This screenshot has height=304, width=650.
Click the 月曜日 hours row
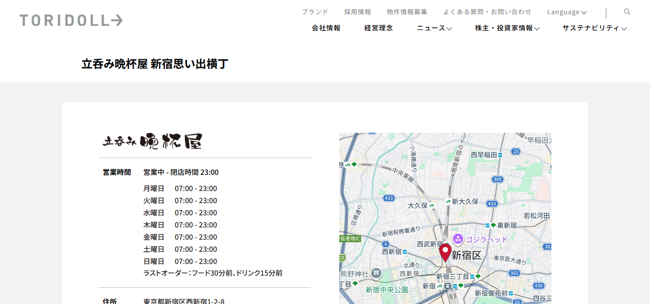click(x=180, y=188)
